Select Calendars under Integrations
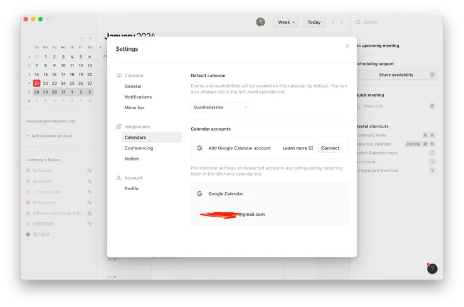The image size is (464, 307). (152, 137)
